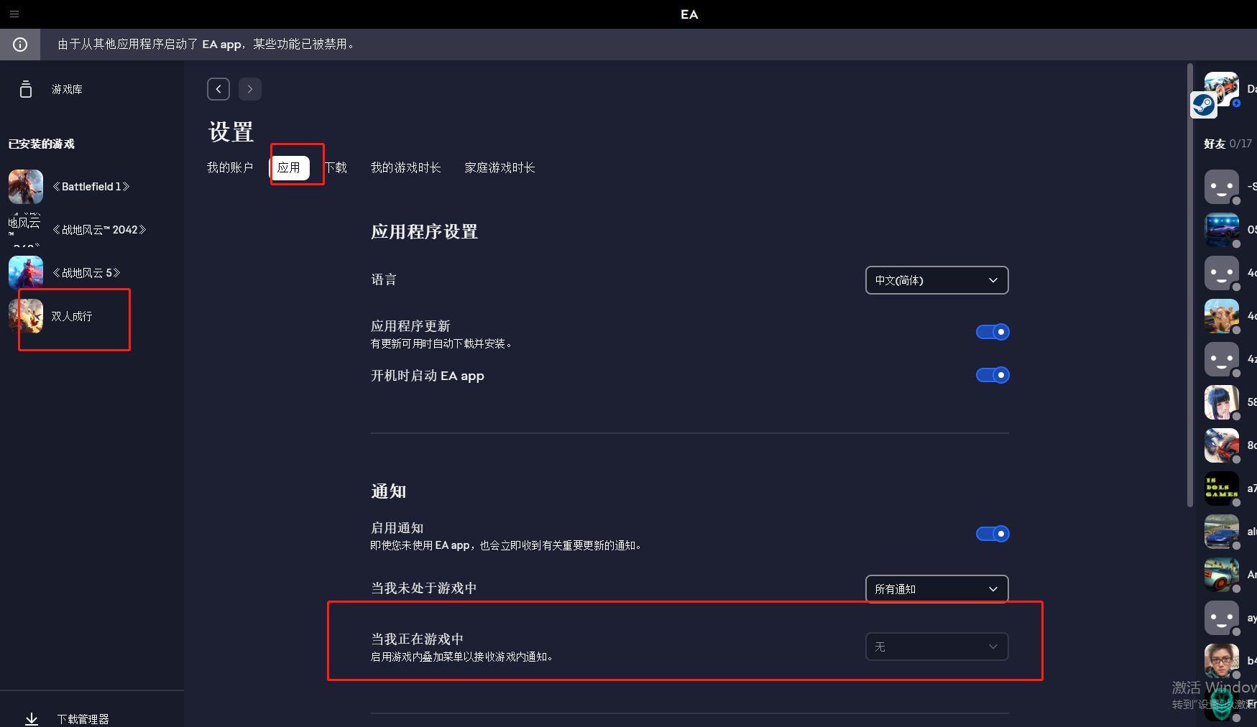The height and width of the screenshot is (727, 1257).
Task: Open the camel avatar in the friends list
Action: coord(1222,316)
